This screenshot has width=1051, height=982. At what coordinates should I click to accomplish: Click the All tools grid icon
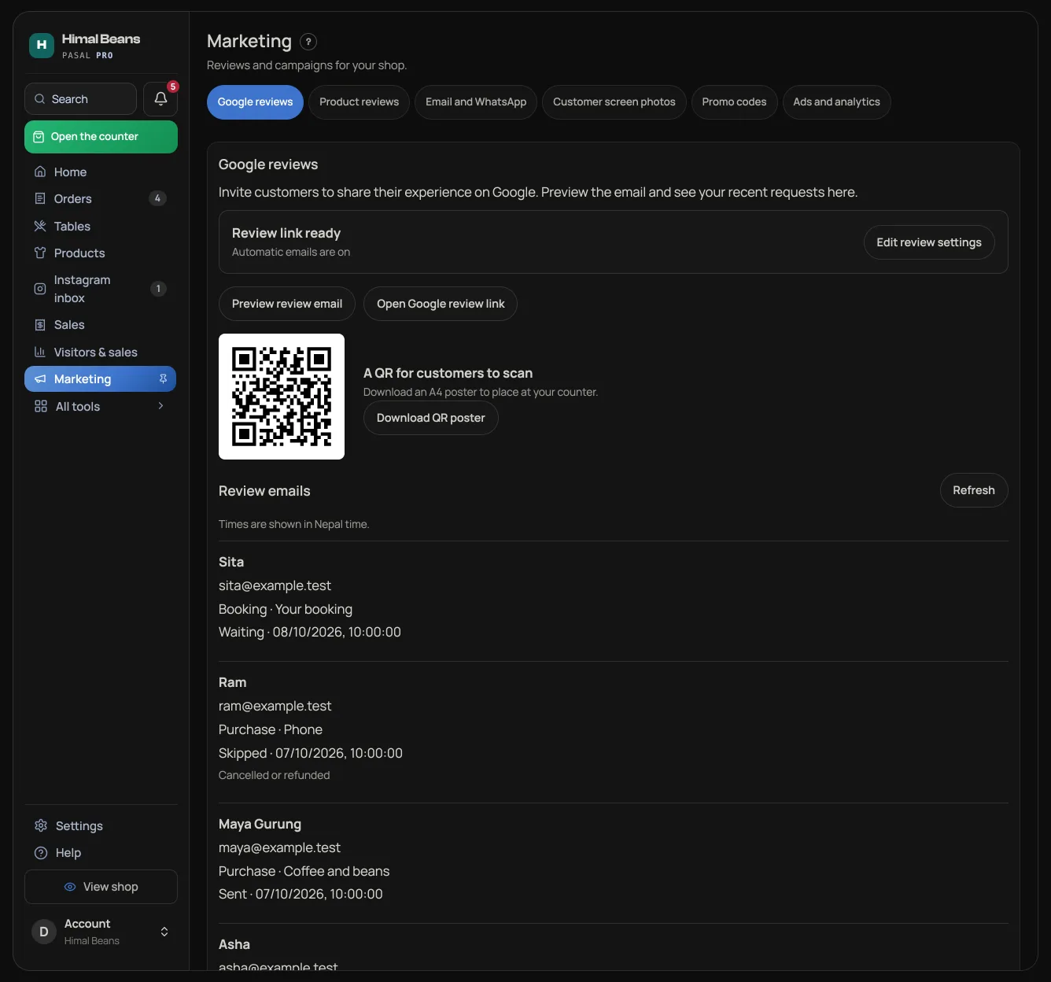click(41, 406)
